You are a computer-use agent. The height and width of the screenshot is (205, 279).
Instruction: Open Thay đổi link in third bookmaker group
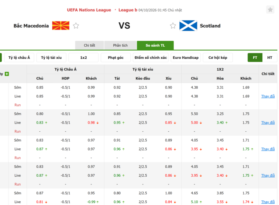coord(268,149)
